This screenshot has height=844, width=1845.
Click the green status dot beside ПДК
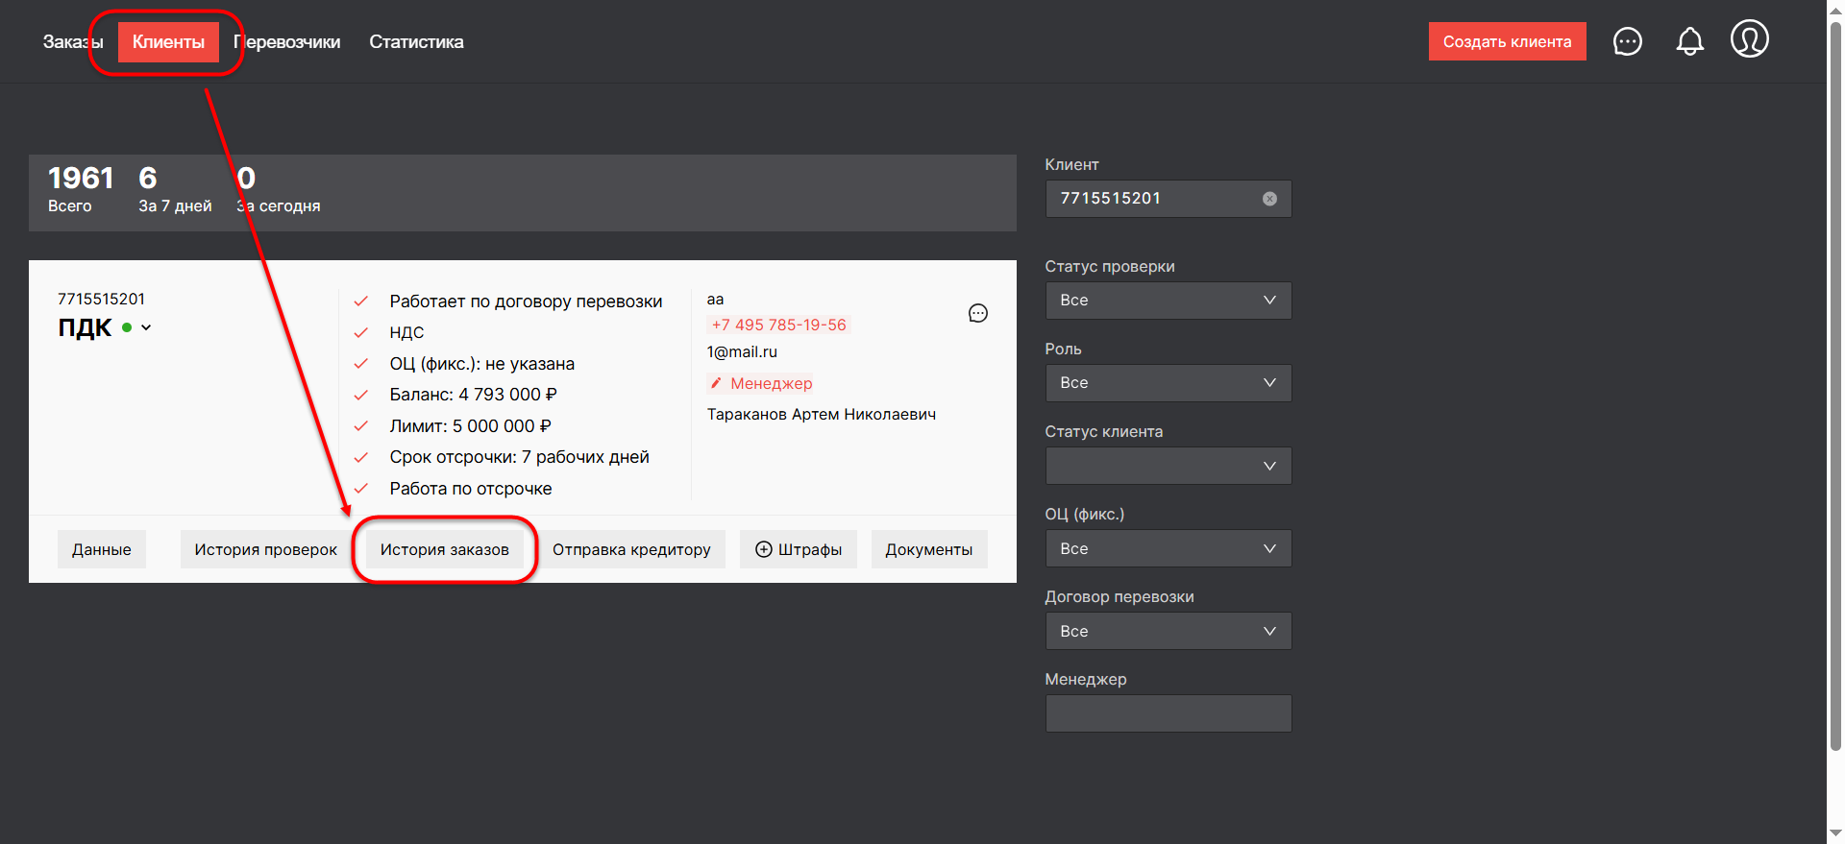(127, 328)
